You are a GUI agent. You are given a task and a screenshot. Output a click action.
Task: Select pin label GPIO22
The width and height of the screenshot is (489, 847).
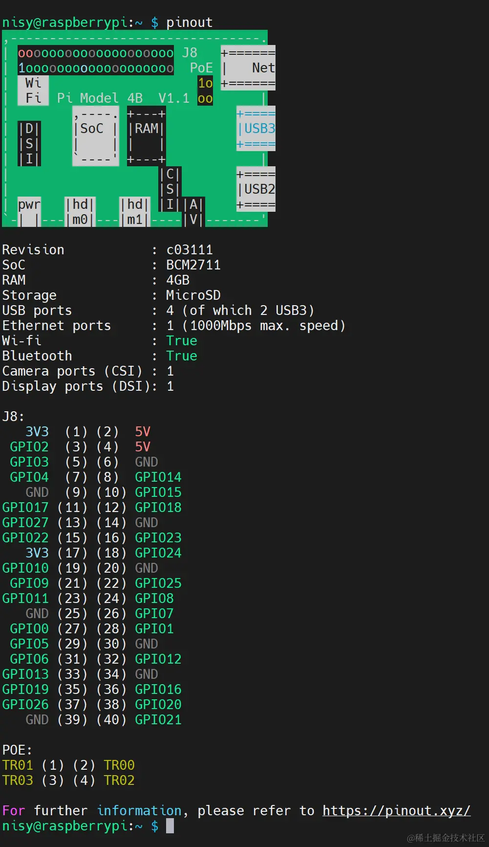coord(25,538)
